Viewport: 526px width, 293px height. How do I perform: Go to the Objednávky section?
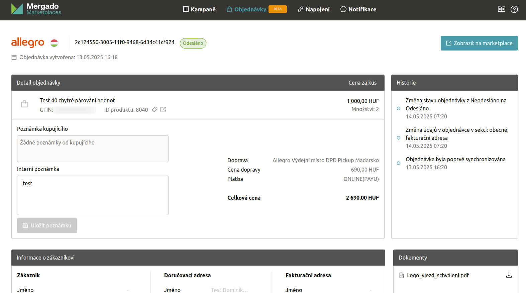(x=247, y=9)
